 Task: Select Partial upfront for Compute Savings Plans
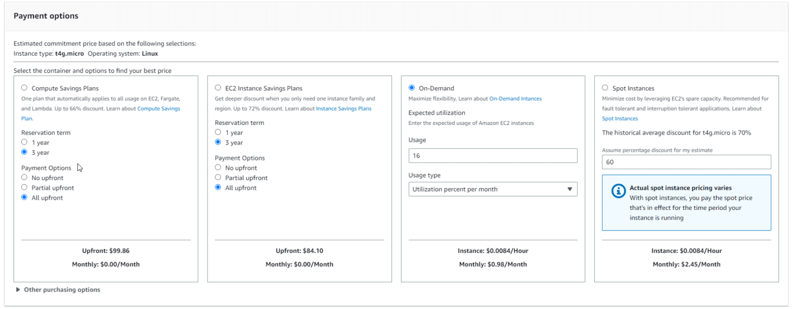[24, 188]
